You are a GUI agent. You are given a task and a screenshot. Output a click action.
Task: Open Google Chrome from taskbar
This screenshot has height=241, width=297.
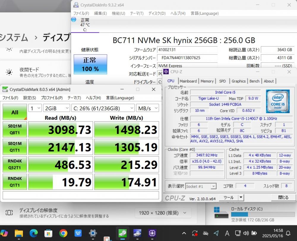pos(63,233)
